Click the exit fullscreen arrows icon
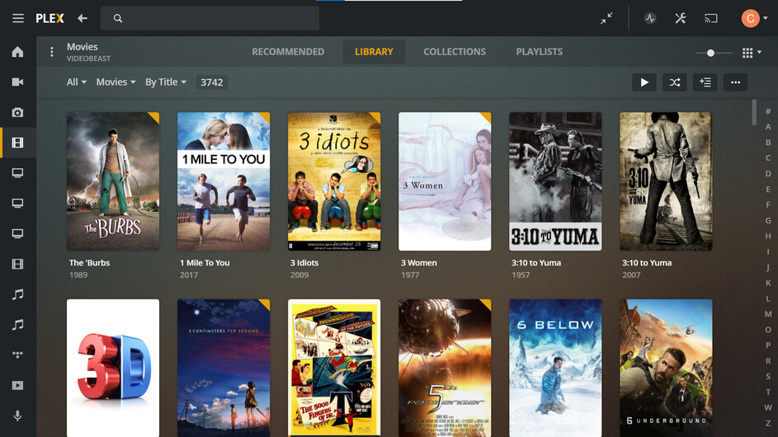This screenshot has height=437, width=778. pyautogui.click(x=606, y=18)
